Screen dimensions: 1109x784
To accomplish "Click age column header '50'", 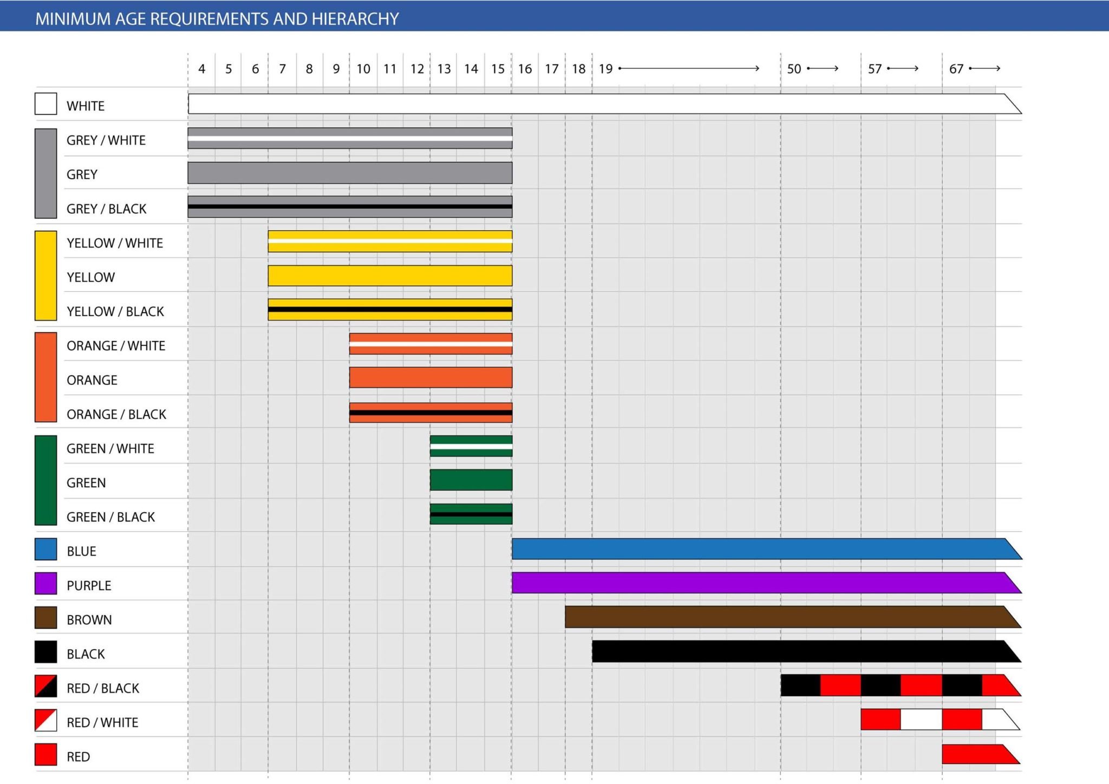I will click(794, 69).
